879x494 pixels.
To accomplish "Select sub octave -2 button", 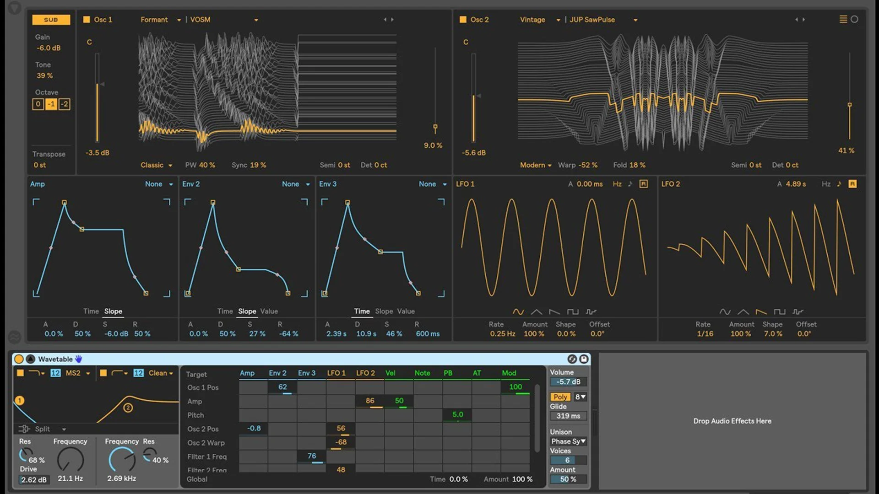I will click(65, 104).
